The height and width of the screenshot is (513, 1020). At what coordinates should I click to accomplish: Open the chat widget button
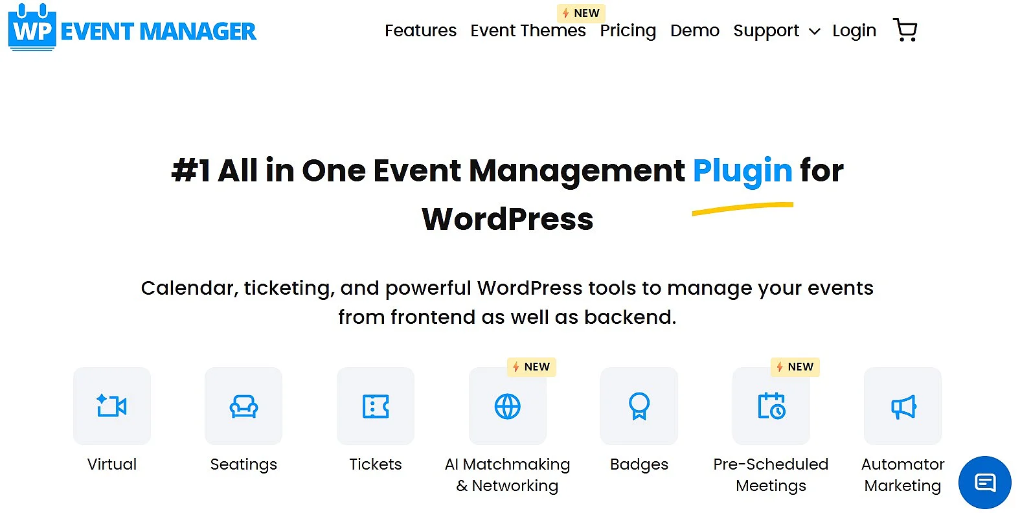click(984, 483)
